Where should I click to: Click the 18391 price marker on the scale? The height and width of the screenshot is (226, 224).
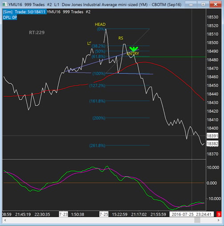(x=212, y=136)
